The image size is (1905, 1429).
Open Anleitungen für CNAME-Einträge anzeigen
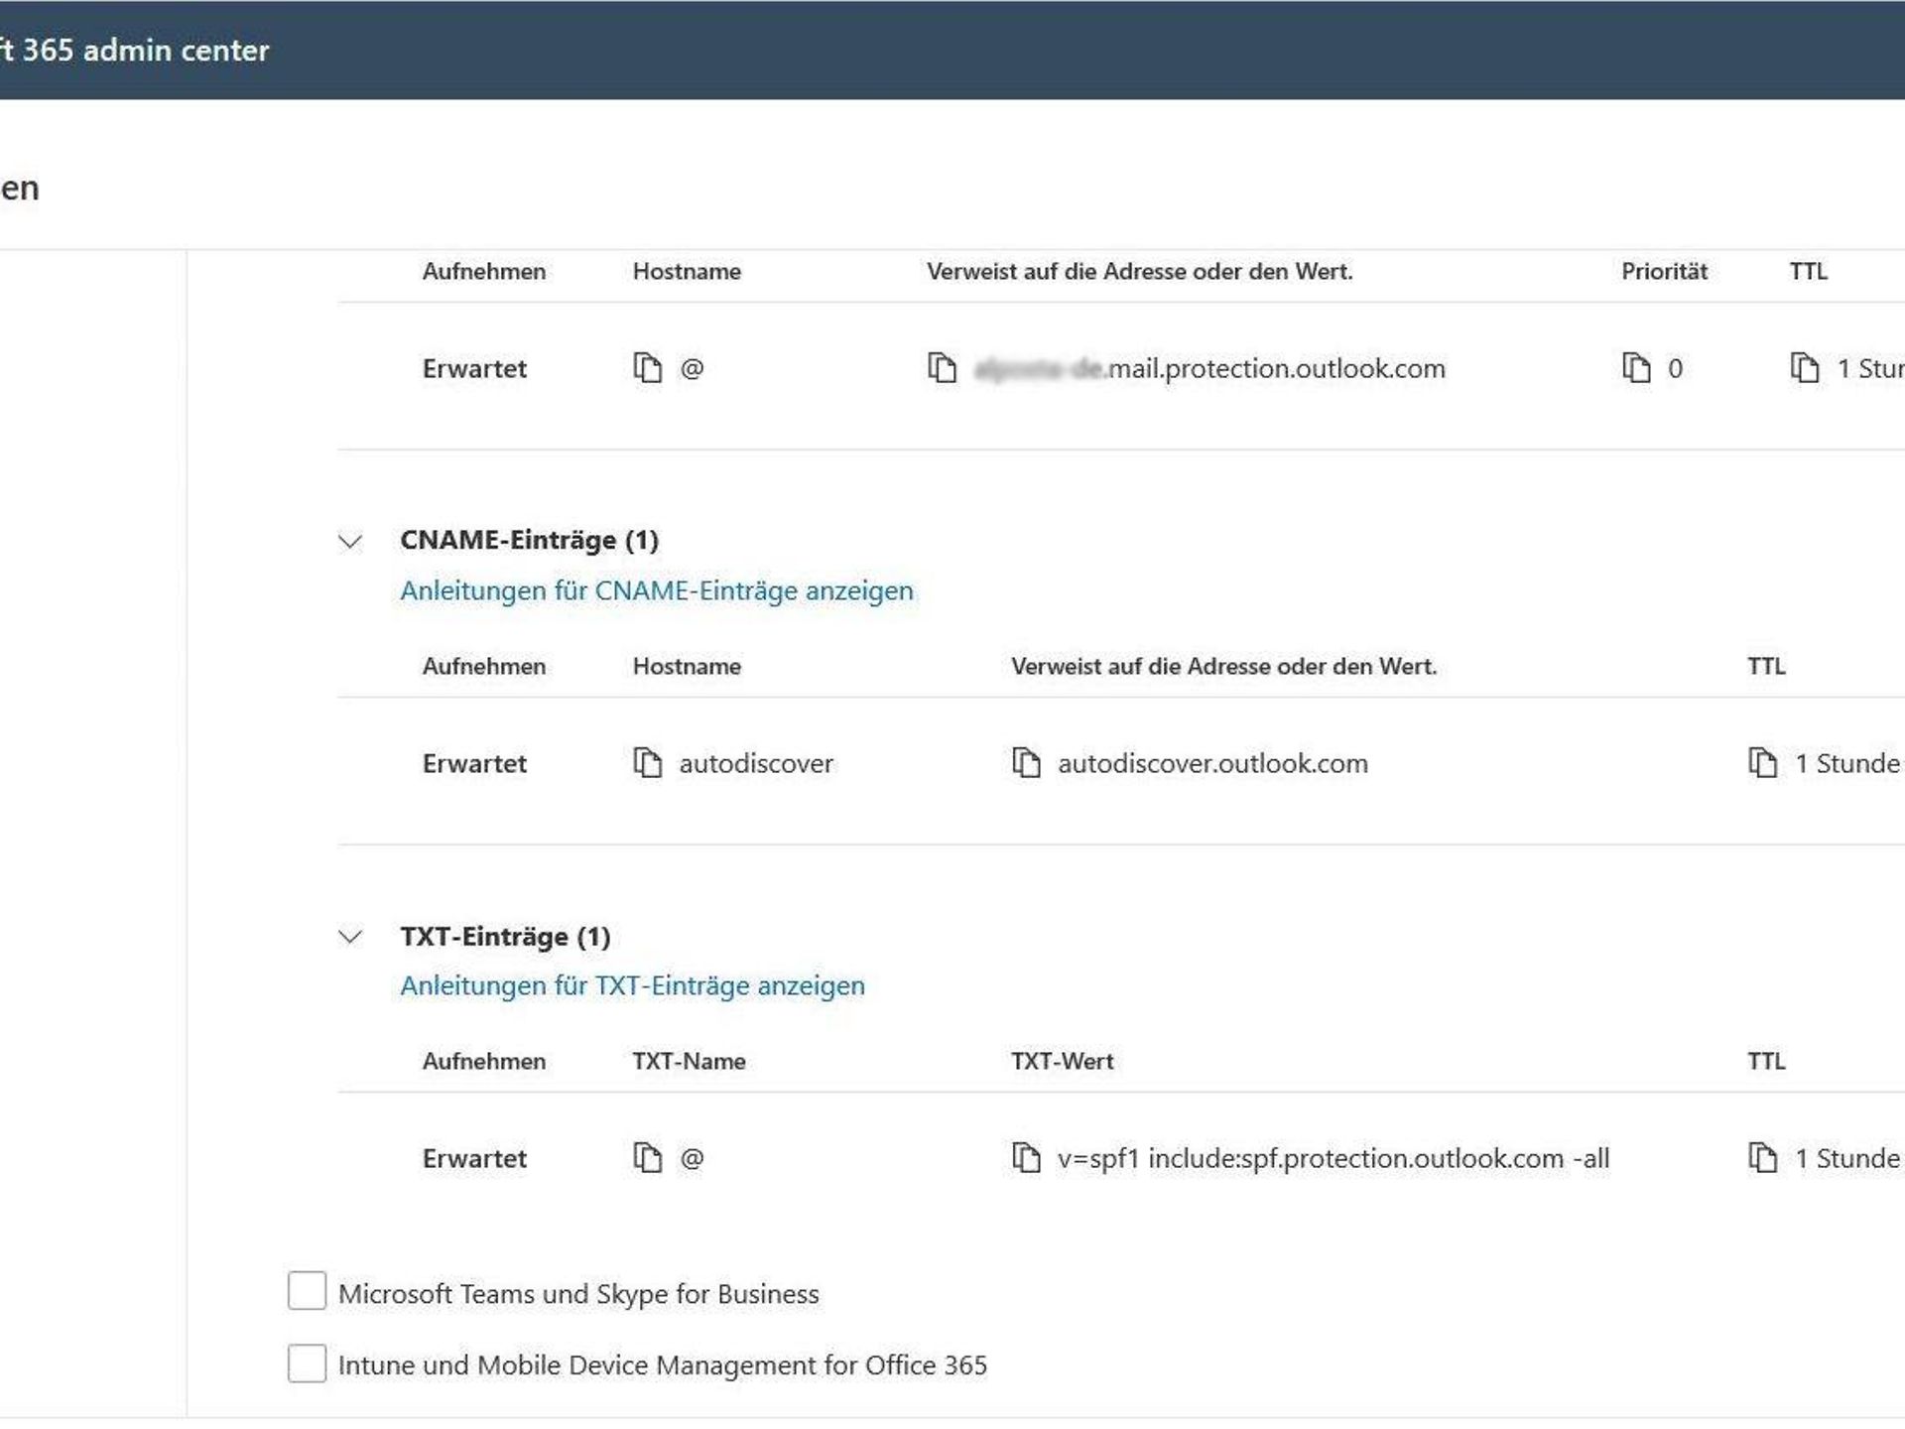(656, 590)
